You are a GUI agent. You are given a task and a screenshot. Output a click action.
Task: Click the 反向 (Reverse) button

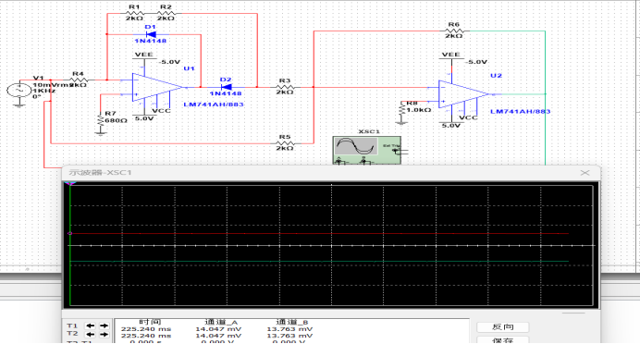502,326
